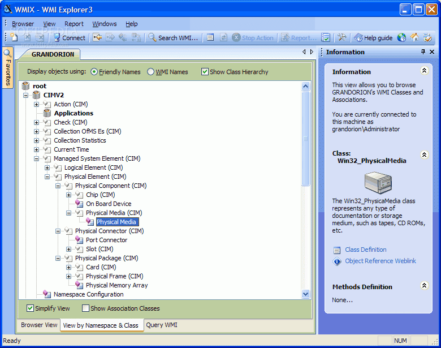Close the Information panel
Viewport: 441px width, 348px height.
[432, 51]
